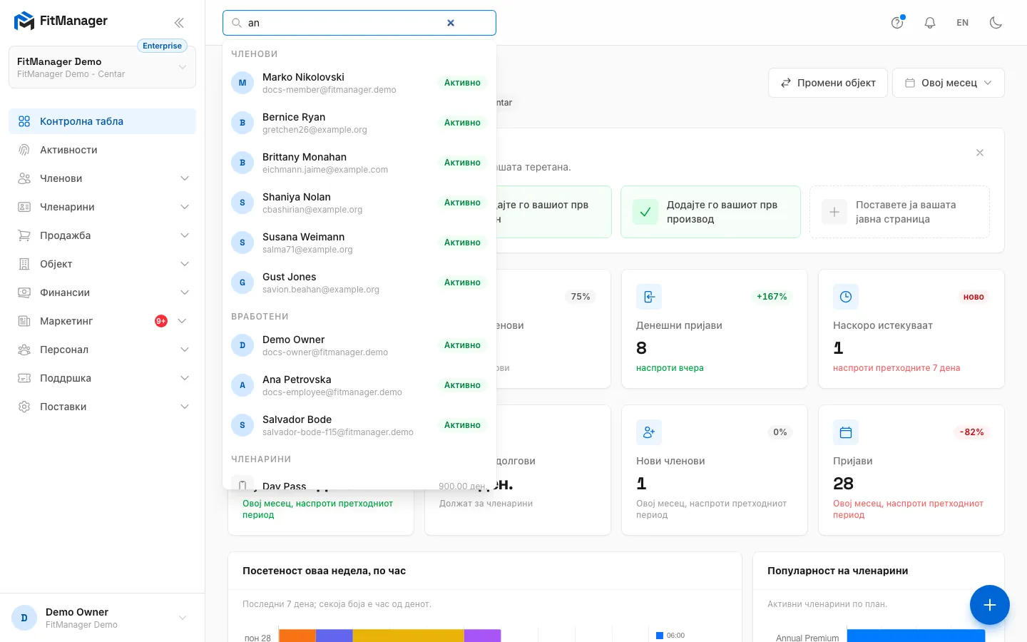The image size is (1027, 642).
Task: Open the Demo Owner account menu
Action: (102, 618)
